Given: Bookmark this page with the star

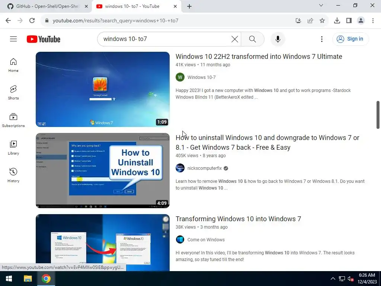Looking at the screenshot, I should pyautogui.click(x=322, y=20).
